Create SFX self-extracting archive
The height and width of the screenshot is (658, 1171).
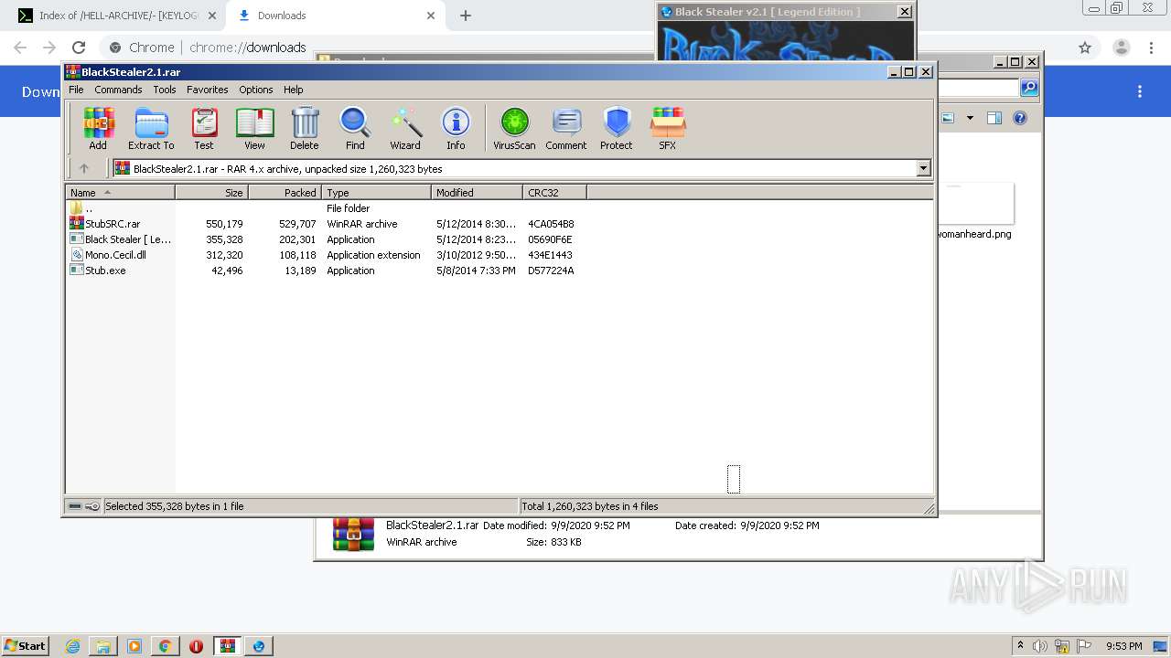click(x=668, y=129)
